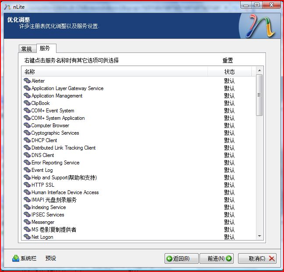Select the Computer Browser service icon
The height and width of the screenshot is (272, 284).
pos(27,125)
